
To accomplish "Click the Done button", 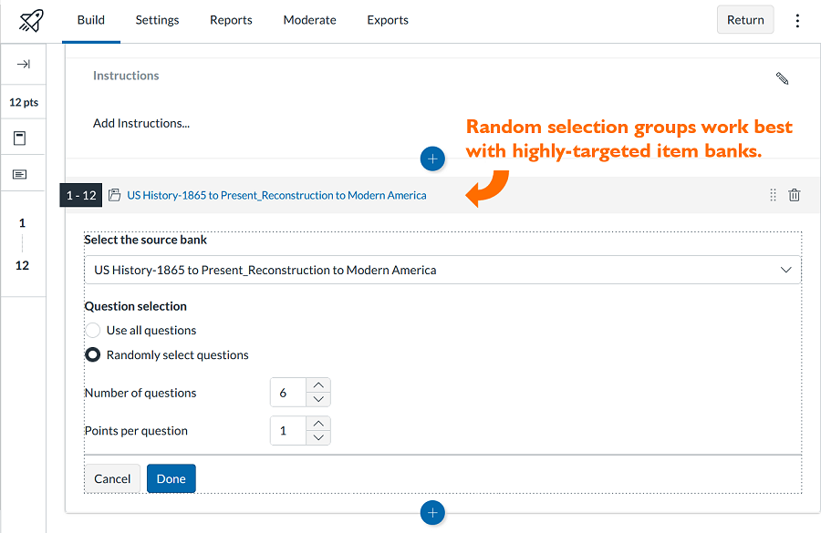I will point(171,478).
